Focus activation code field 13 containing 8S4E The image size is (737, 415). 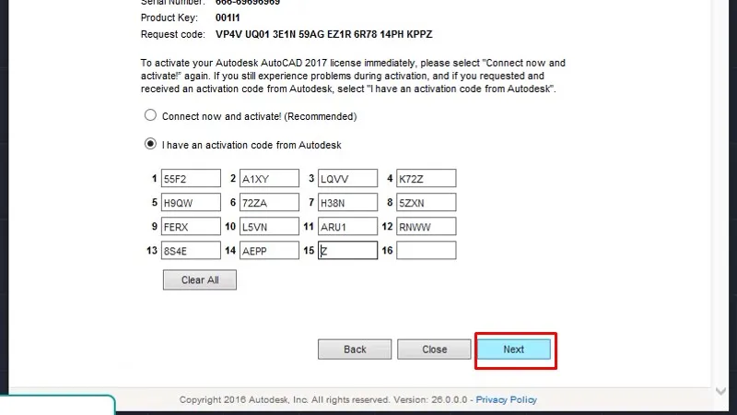tap(191, 251)
